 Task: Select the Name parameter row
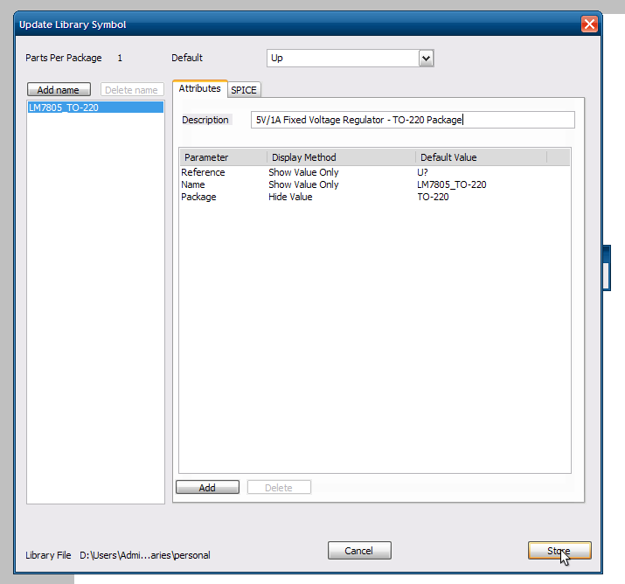click(x=193, y=184)
